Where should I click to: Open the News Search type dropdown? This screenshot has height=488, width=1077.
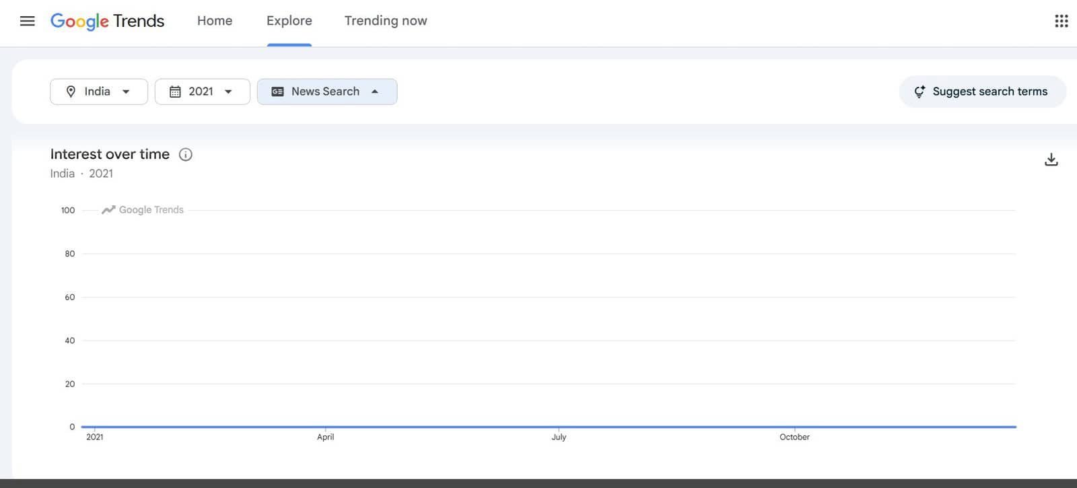327,92
